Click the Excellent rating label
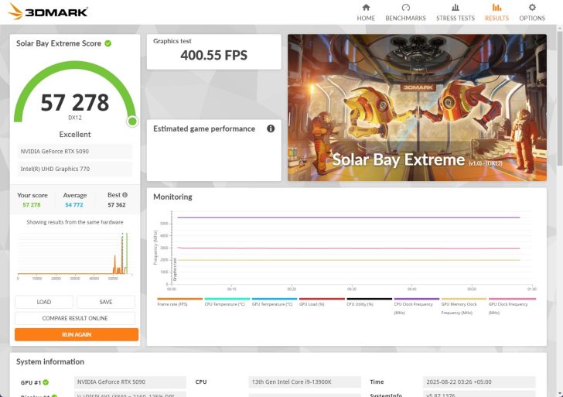The height and width of the screenshot is (397, 563). tap(75, 135)
